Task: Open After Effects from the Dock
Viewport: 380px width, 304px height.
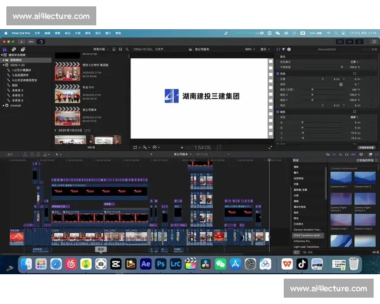Action: (145, 263)
